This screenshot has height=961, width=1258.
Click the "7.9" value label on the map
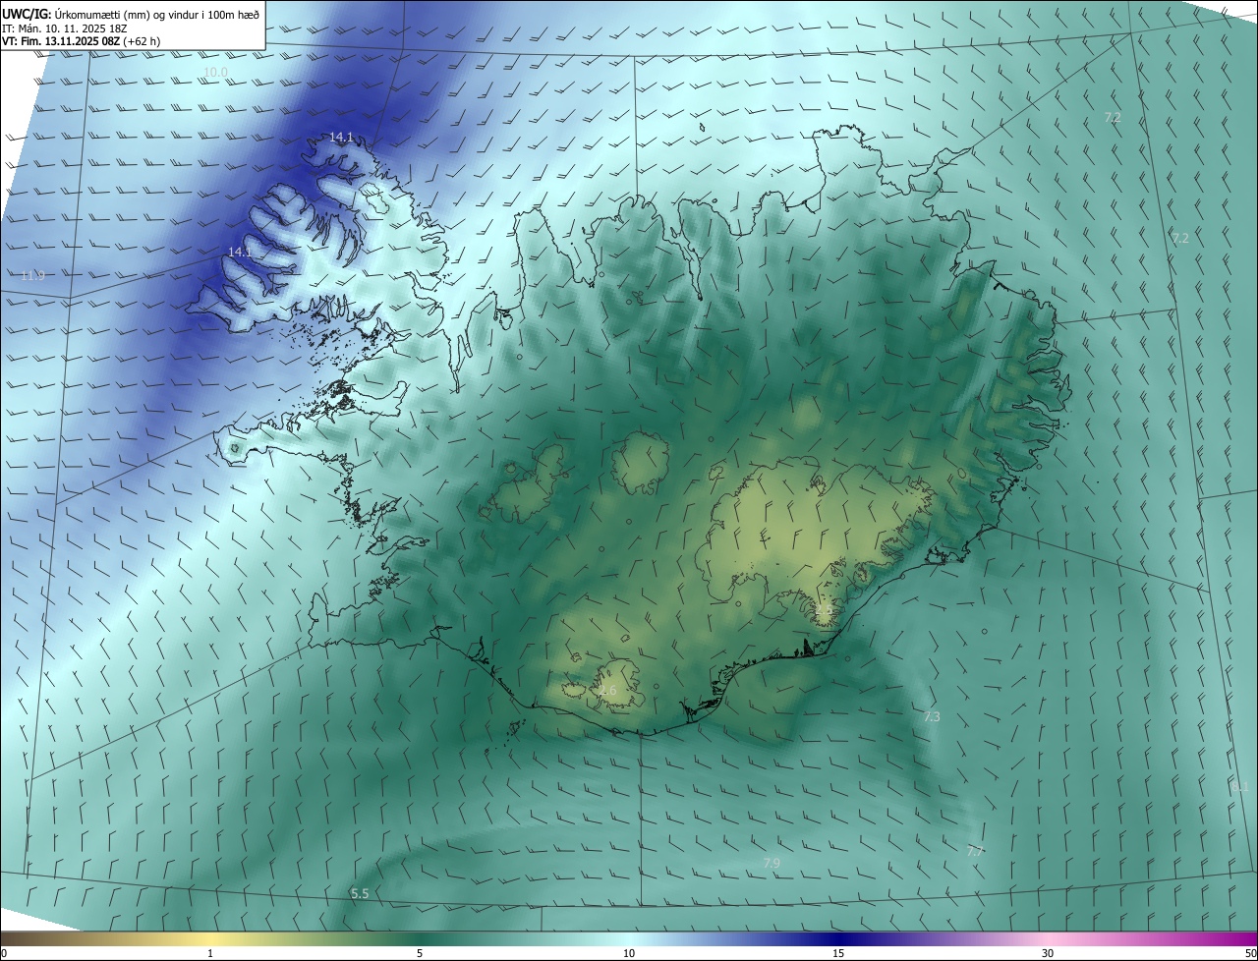pos(772,863)
